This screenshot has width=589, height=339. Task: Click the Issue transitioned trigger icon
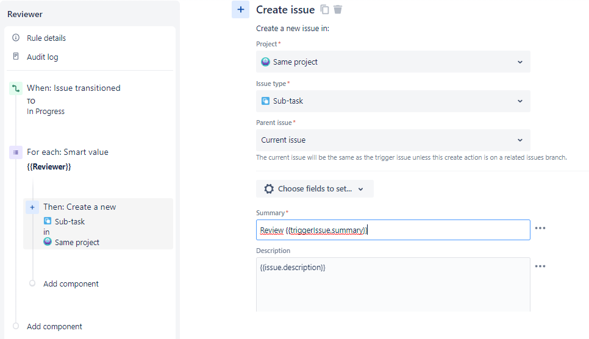[16, 88]
